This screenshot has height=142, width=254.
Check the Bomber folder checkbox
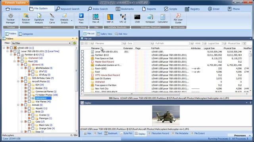click(29, 88)
